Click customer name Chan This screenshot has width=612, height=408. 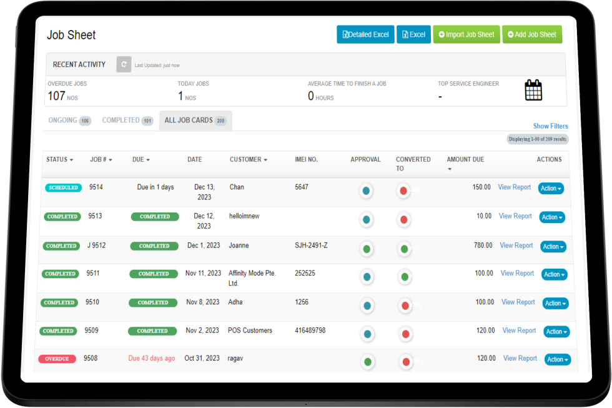[237, 187]
